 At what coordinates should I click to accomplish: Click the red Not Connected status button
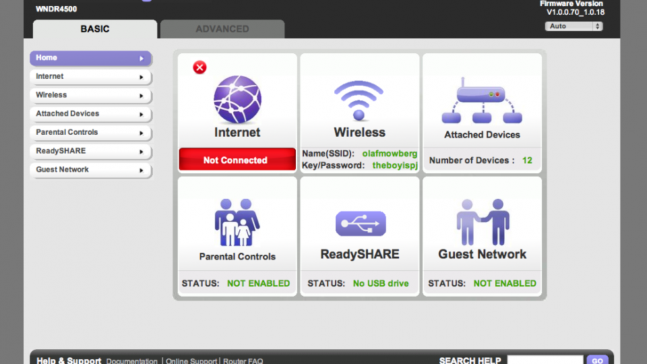tap(237, 159)
